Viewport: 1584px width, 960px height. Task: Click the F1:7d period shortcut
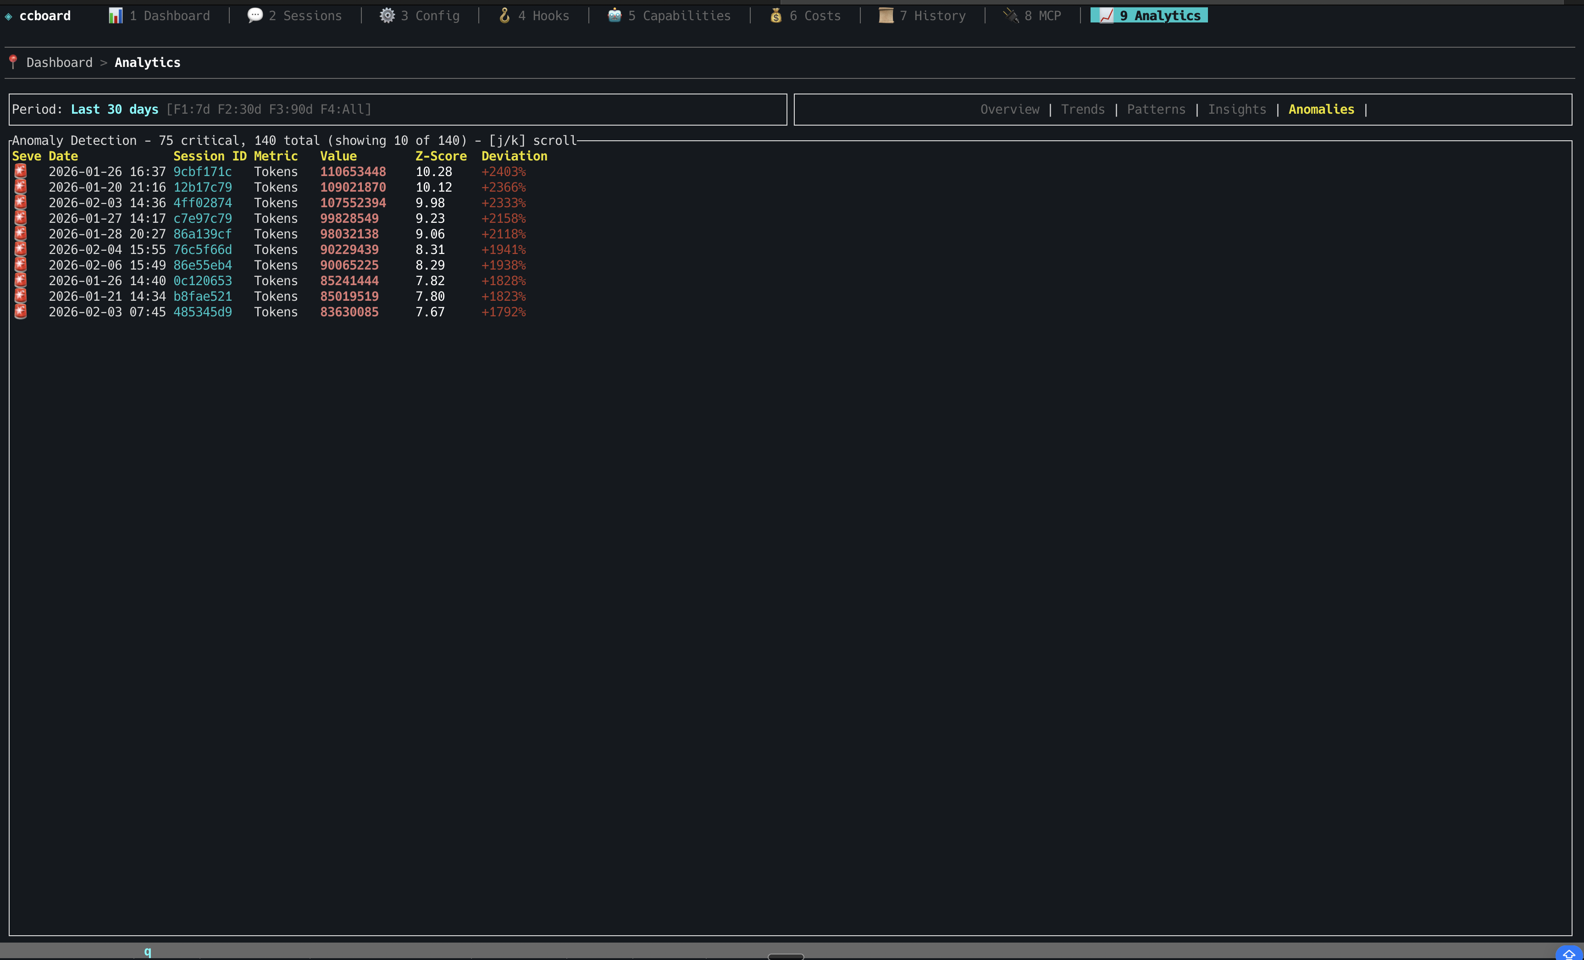[191, 109]
